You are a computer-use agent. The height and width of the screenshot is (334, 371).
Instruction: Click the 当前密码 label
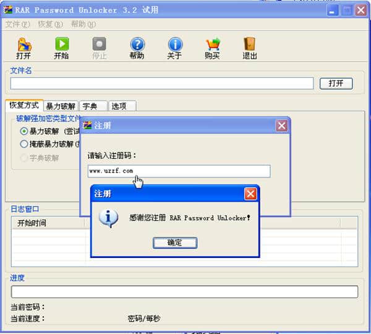[28, 307]
